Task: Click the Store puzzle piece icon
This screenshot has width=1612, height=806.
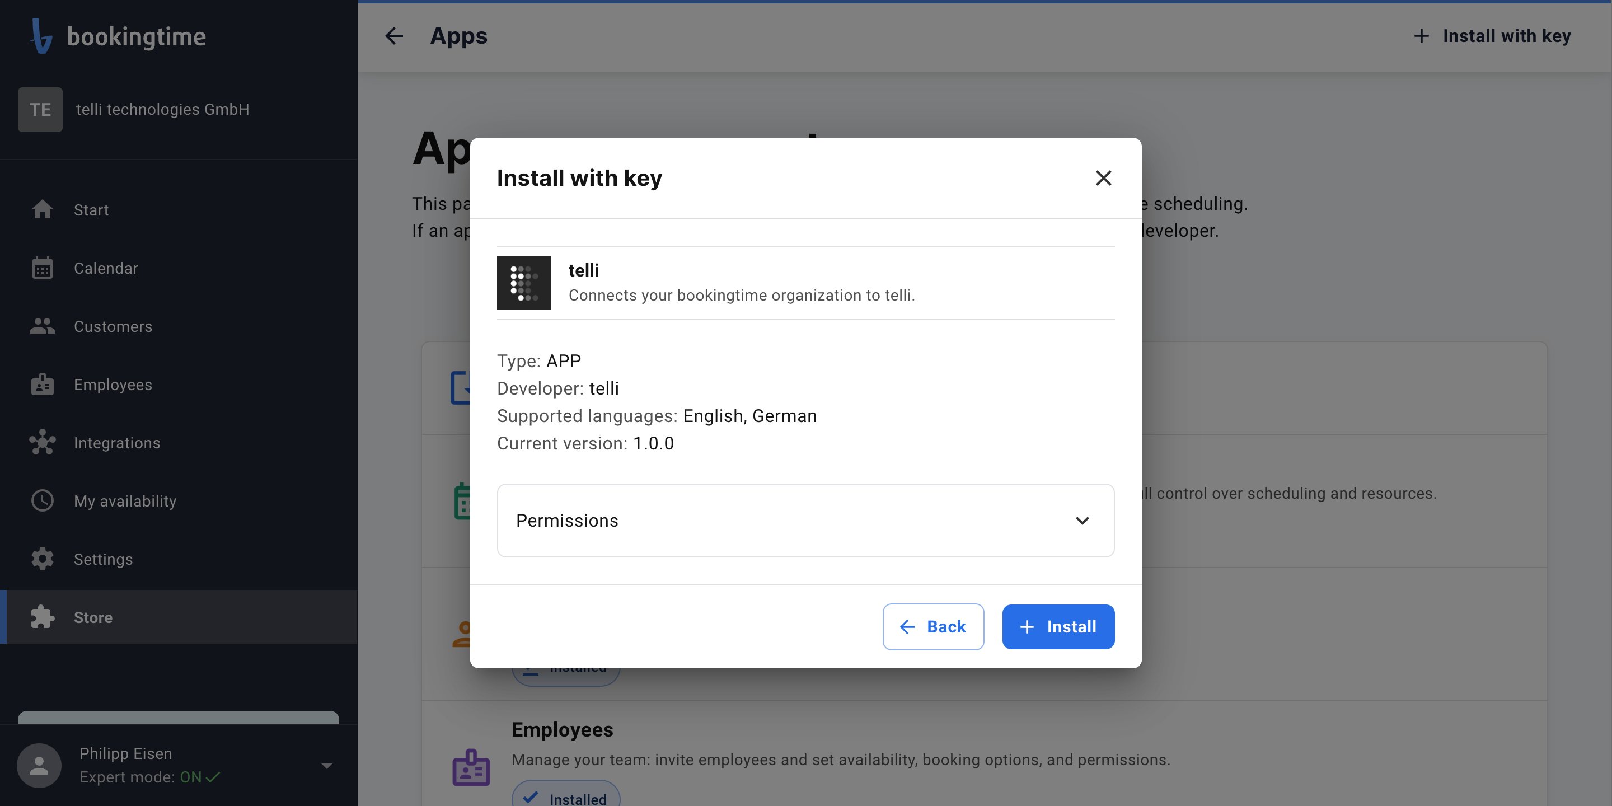Action: tap(43, 617)
